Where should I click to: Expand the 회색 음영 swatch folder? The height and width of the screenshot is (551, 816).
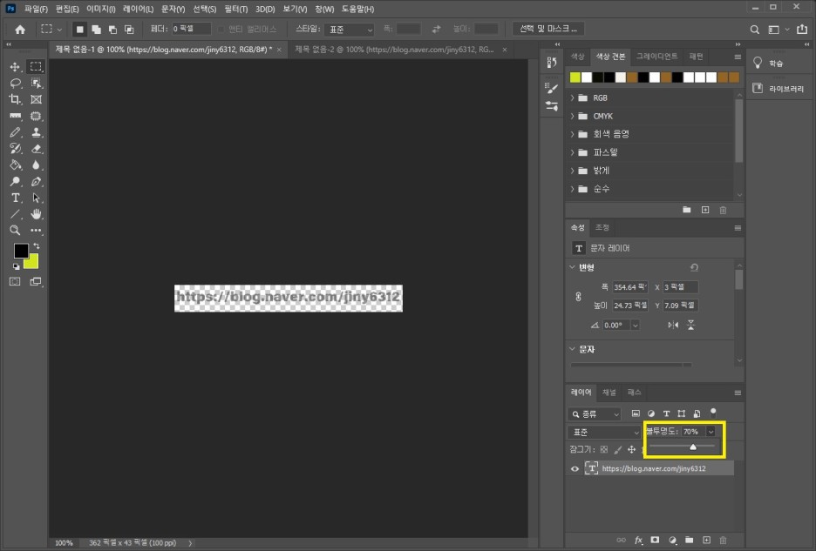pyautogui.click(x=573, y=134)
